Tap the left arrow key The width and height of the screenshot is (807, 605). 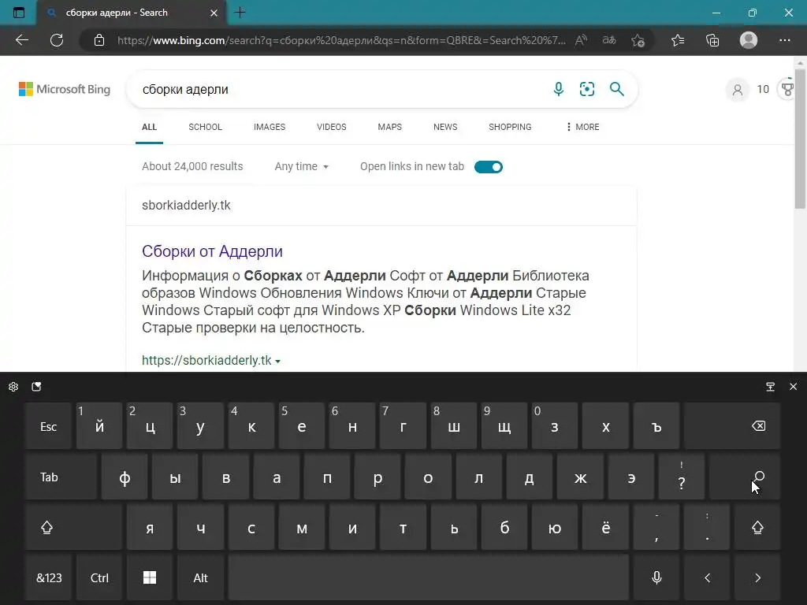pos(707,577)
